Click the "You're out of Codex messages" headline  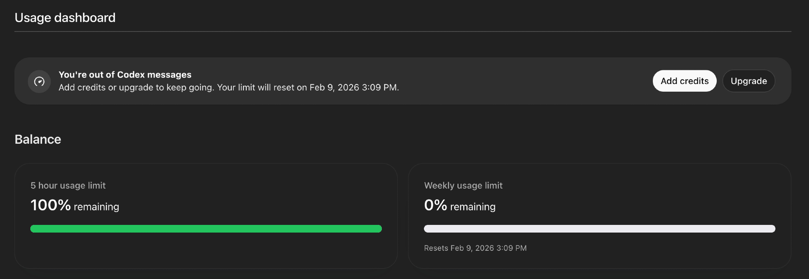pyautogui.click(x=125, y=75)
